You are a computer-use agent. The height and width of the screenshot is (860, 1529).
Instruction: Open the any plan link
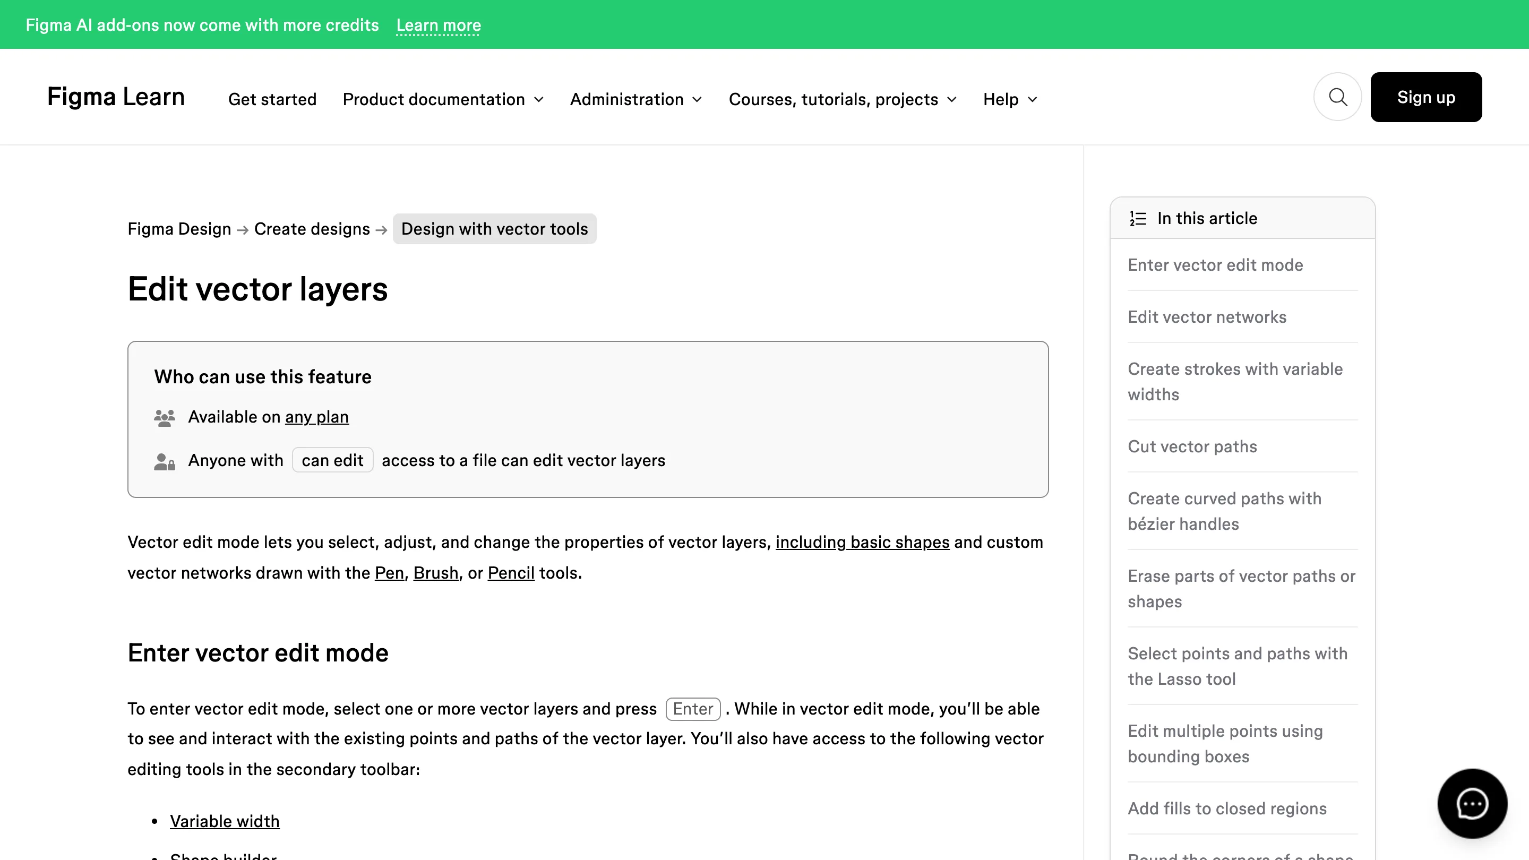317,417
